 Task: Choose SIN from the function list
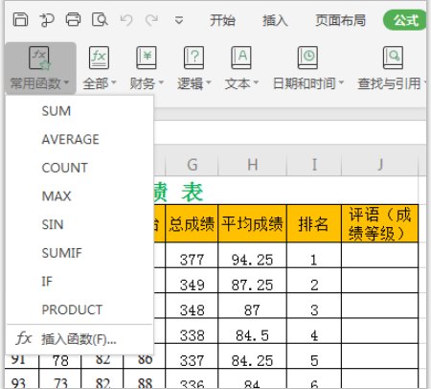[79, 224]
